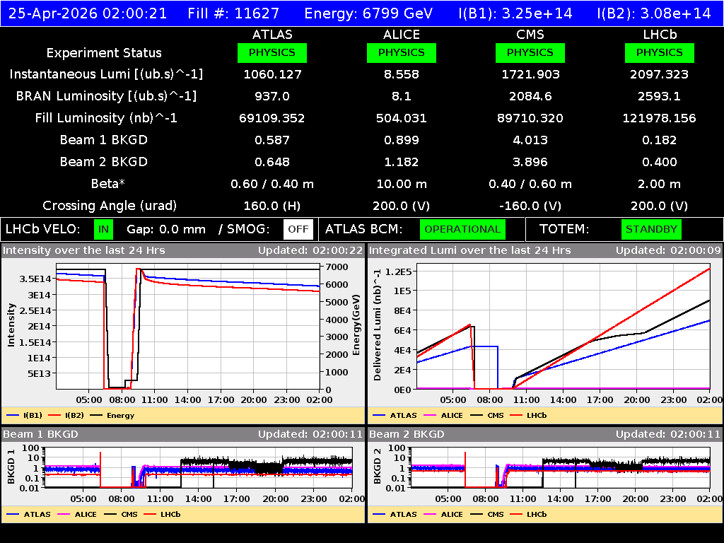
Task: Click the Intensity over the last 24 Hrs title
Action: click(84, 250)
